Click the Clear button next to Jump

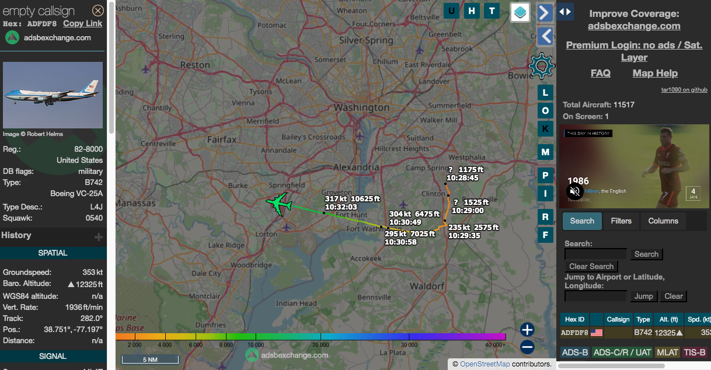click(674, 296)
